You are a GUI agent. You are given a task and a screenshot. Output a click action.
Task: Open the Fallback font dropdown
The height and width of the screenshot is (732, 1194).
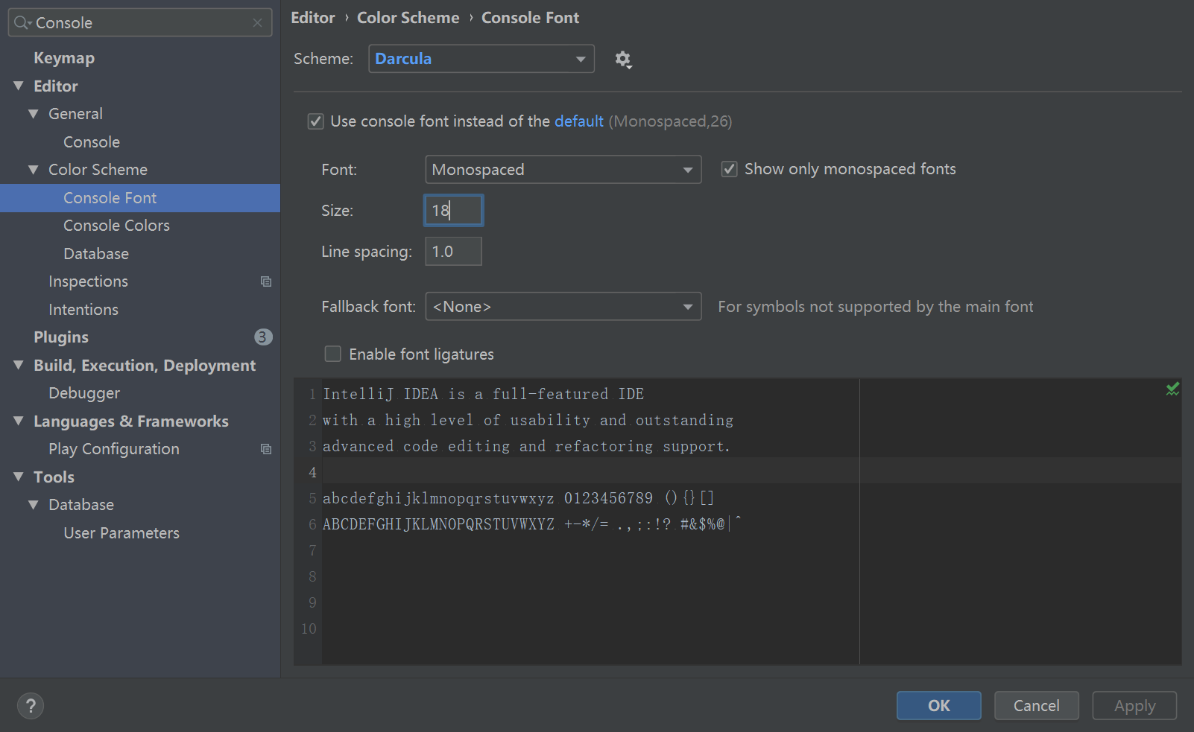coord(563,307)
